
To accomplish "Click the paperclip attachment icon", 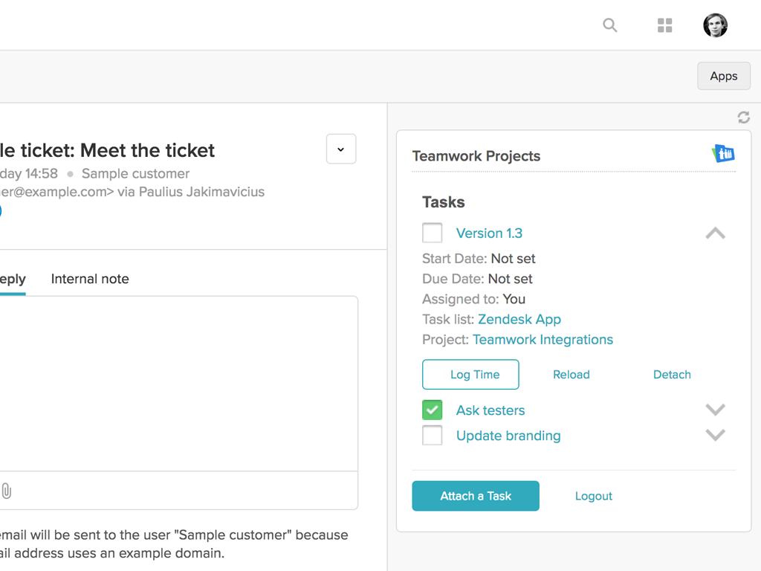I will (x=7, y=491).
